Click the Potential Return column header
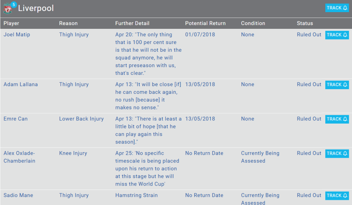Viewport: 352px width, 205px height. [205, 23]
